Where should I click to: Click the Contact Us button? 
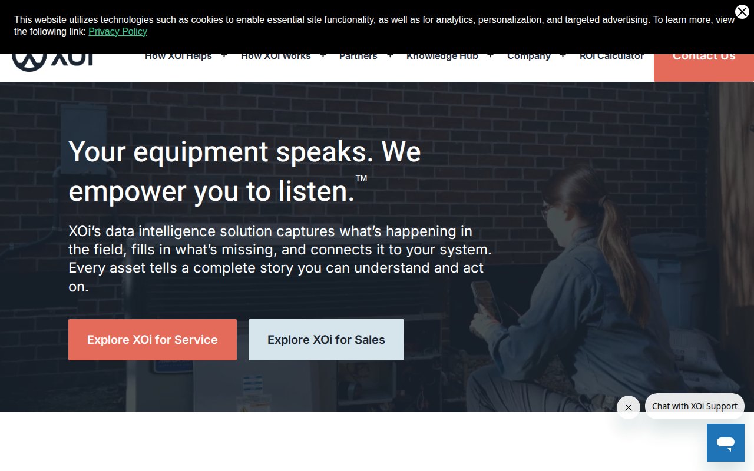(x=704, y=68)
